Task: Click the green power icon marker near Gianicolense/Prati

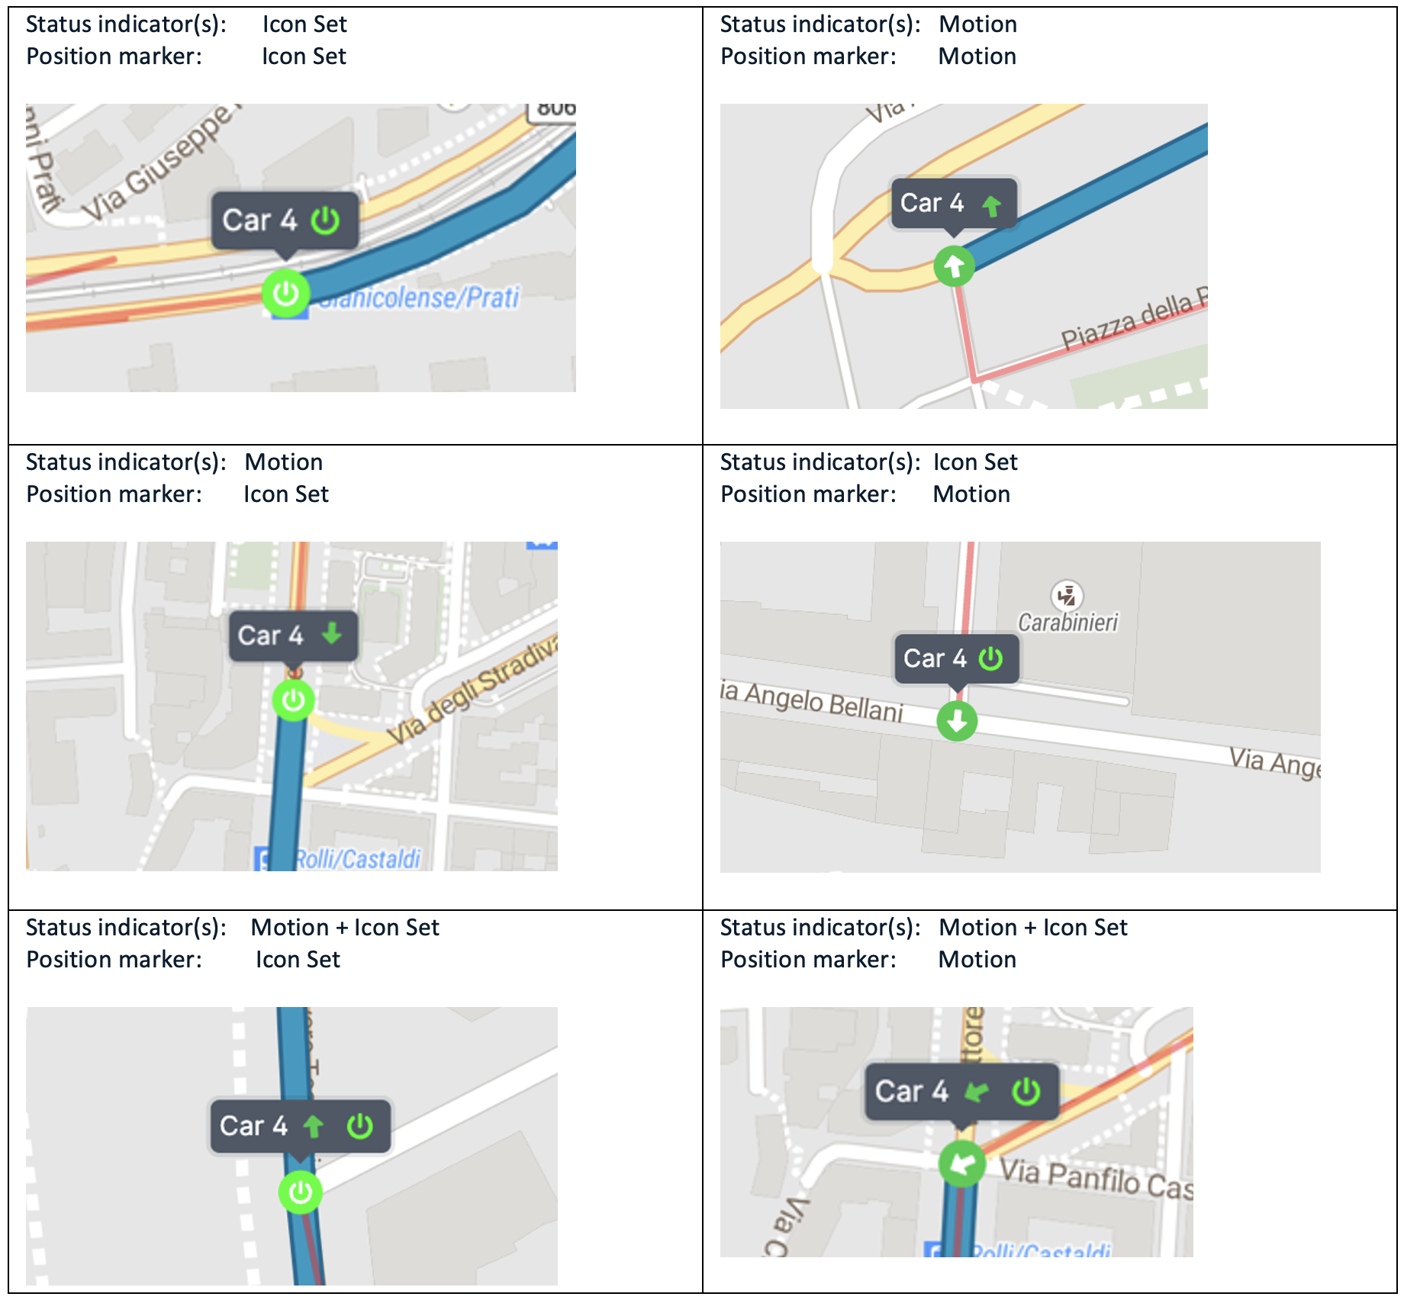Action: click(x=285, y=293)
